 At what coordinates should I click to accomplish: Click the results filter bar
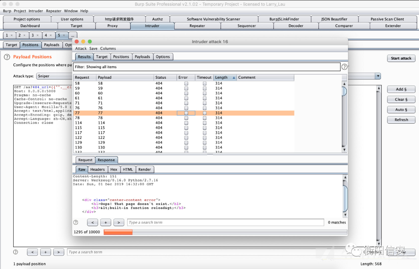[206, 67]
